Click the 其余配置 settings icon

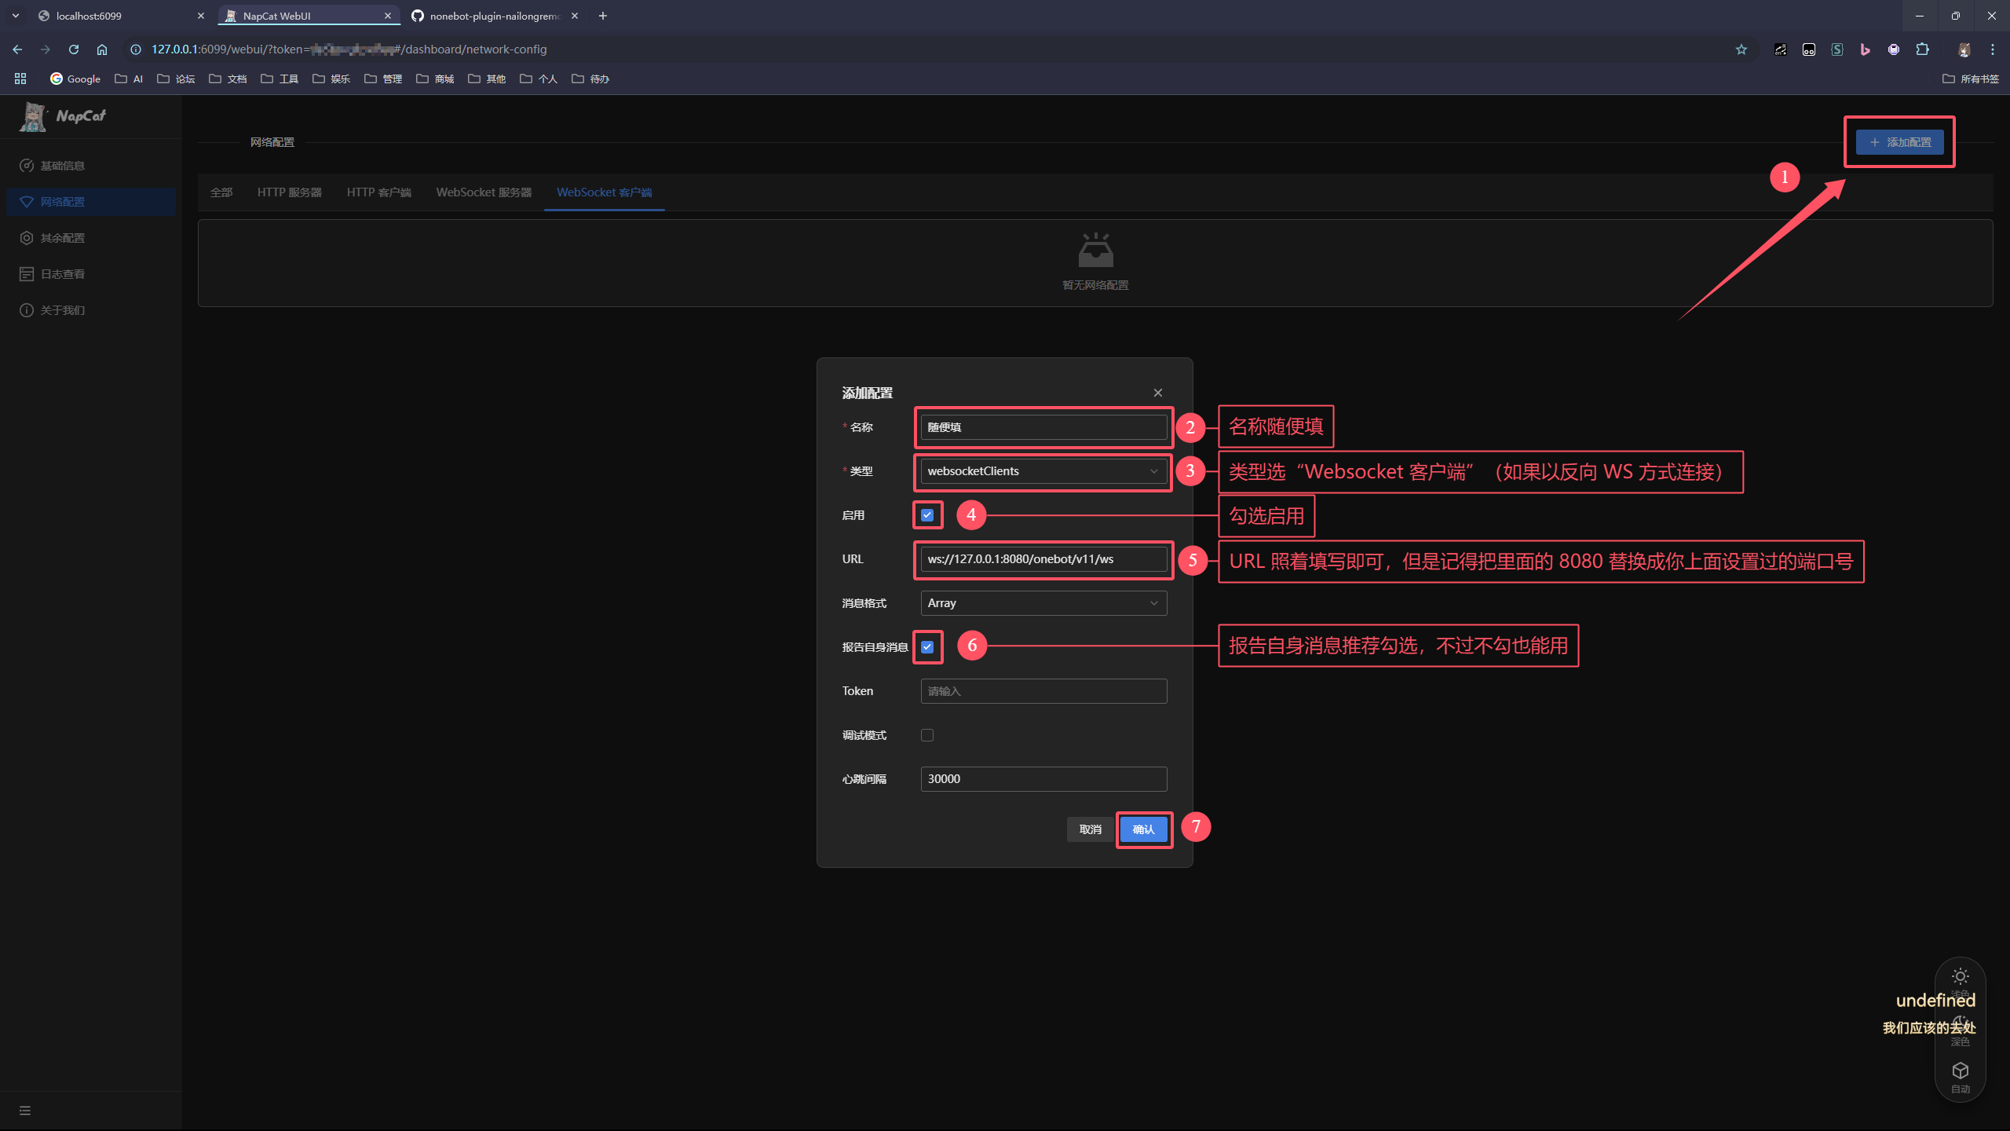27,238
